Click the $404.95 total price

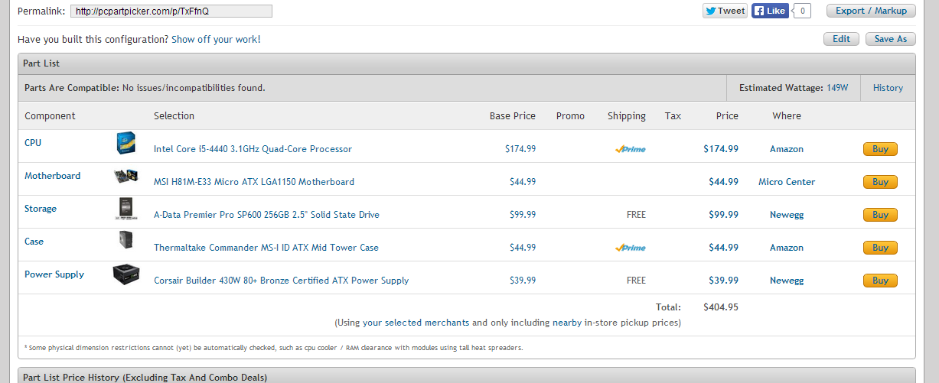point(721,307)
